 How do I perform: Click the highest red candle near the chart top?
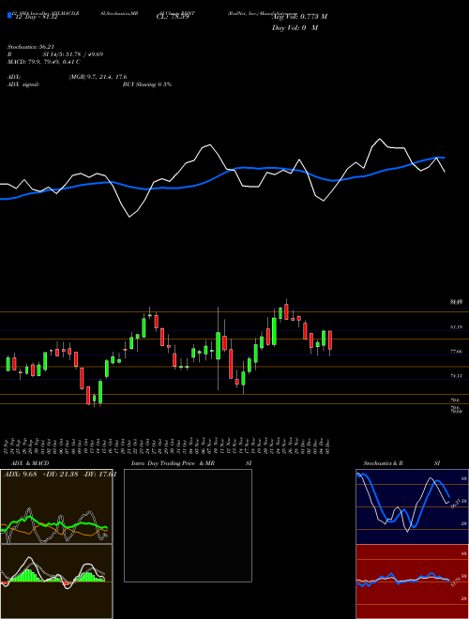click(x=286, y=311)
